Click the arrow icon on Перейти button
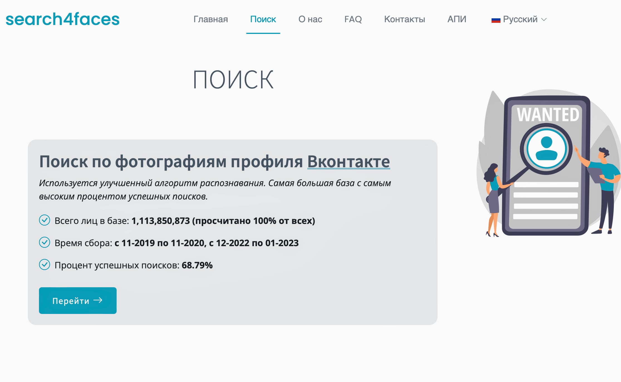 98,300
